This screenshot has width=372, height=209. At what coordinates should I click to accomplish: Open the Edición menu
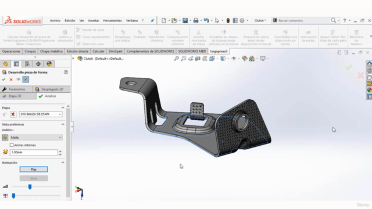[x=70, y=21]
